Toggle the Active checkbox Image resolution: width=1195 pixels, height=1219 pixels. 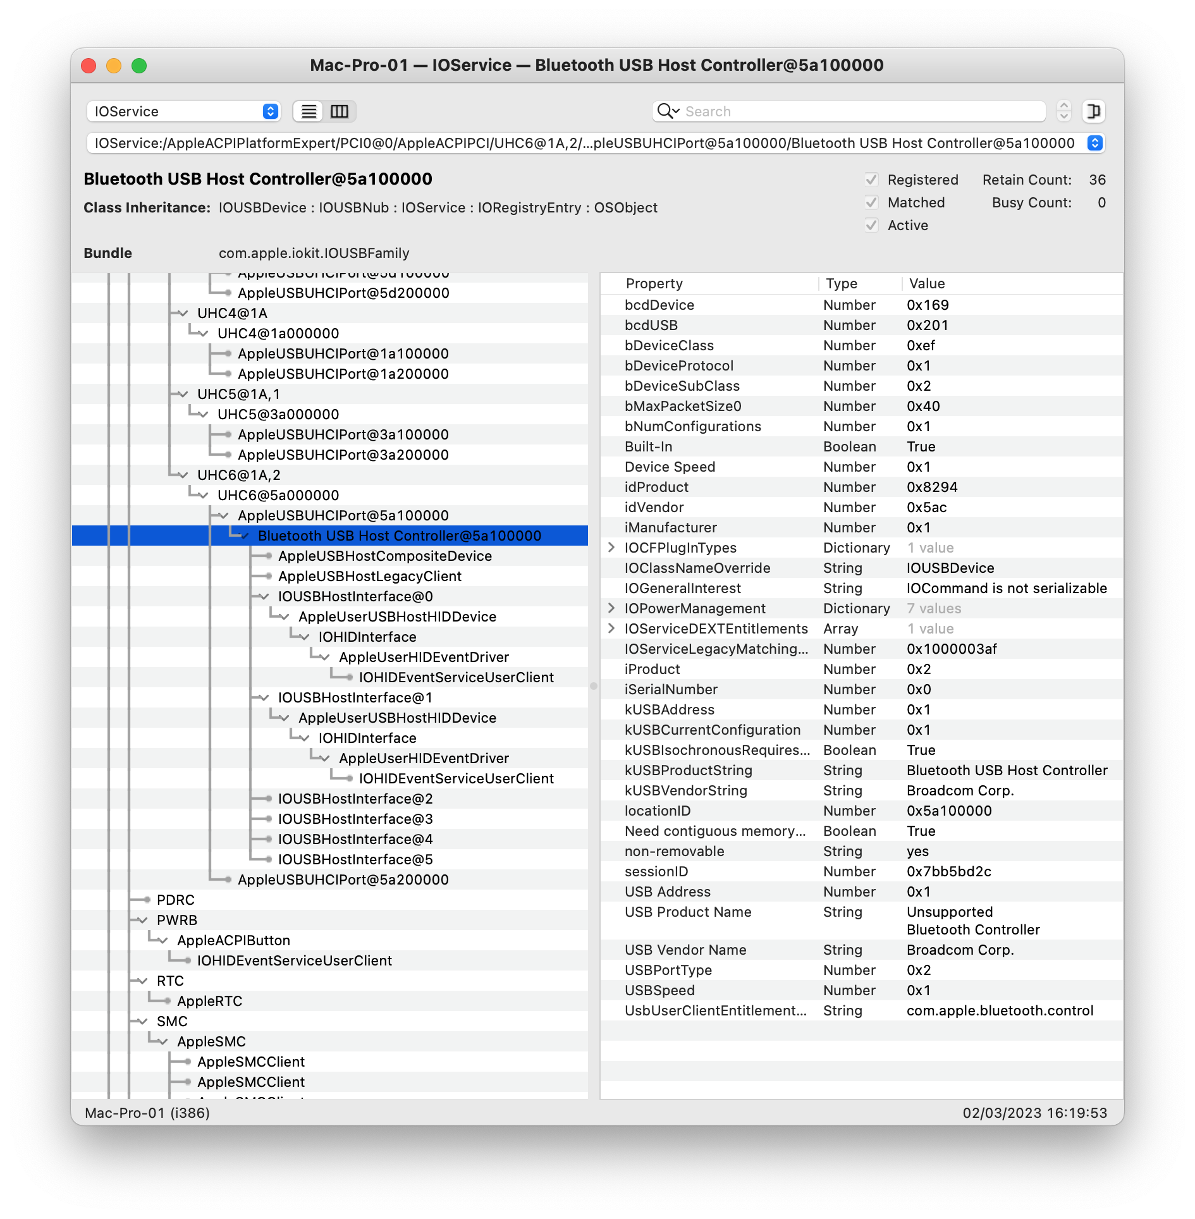[x=871, y=226]
